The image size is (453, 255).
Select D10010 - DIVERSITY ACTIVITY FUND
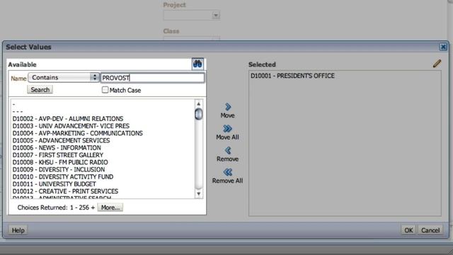[x=63, y=176]
